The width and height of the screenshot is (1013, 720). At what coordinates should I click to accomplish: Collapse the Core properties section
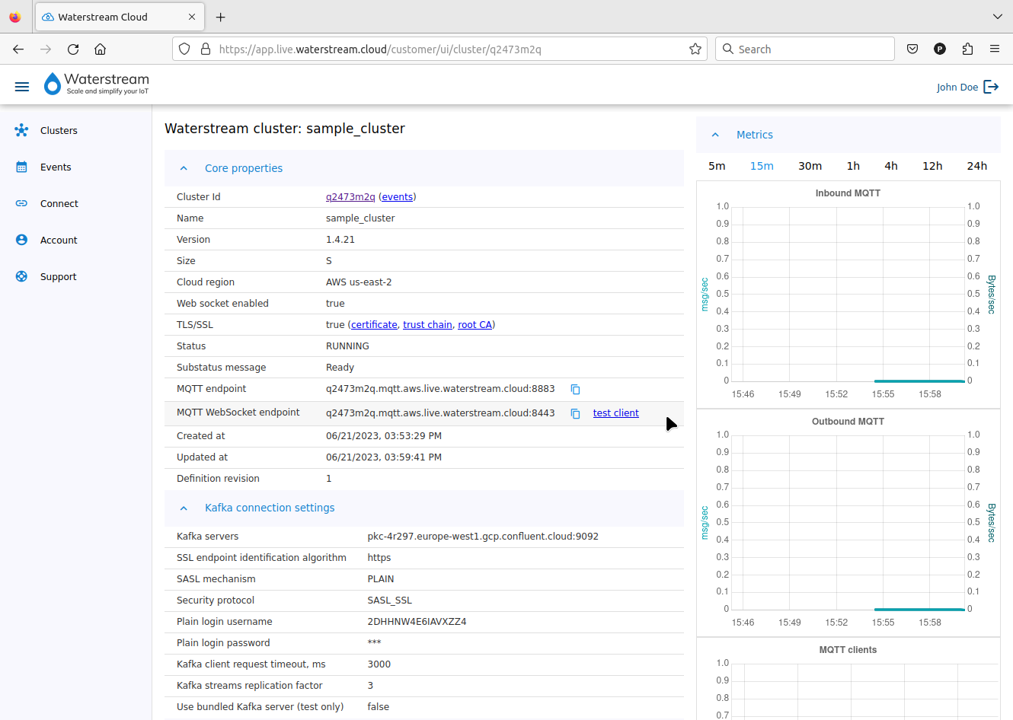pos(184,168)
